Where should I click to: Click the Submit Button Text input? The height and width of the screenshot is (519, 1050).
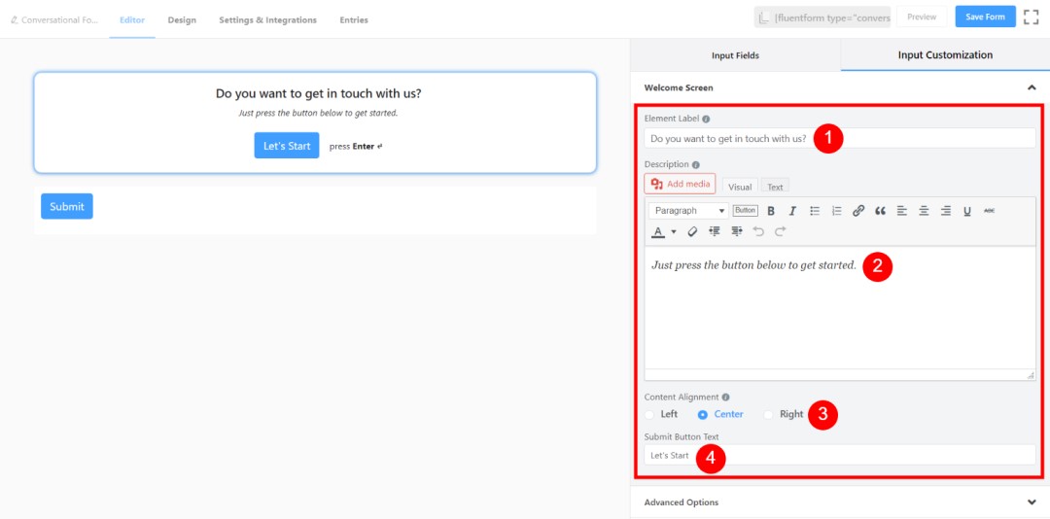(840, 455)
